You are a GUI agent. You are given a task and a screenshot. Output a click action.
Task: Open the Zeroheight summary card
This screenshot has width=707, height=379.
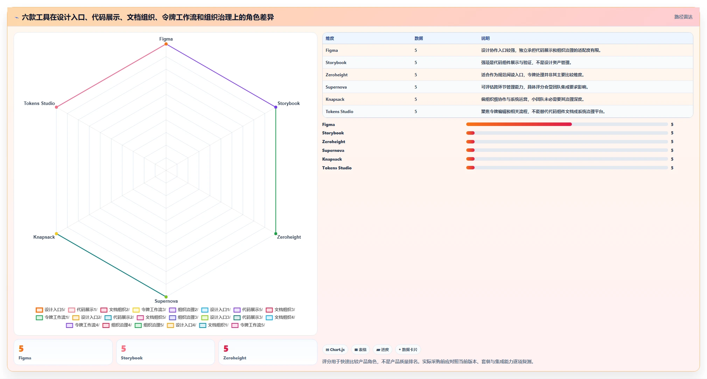[268, 352]
